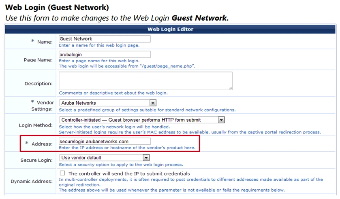Click the hint 'Enter the IP address or hostname of the vendor's product here.'
Screen dimensions: 340x199
[127, 148]
